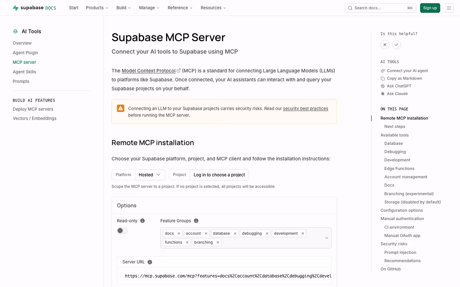460x287 pixels.
Task: Remove the database feature tag
Action: coord(235,234)
